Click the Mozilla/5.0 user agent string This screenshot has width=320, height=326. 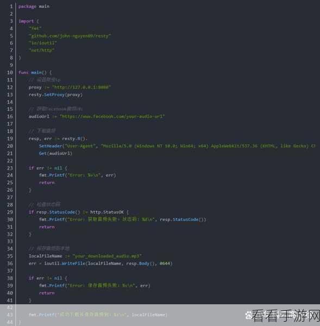pyautogui.click(x=208, y=146)
